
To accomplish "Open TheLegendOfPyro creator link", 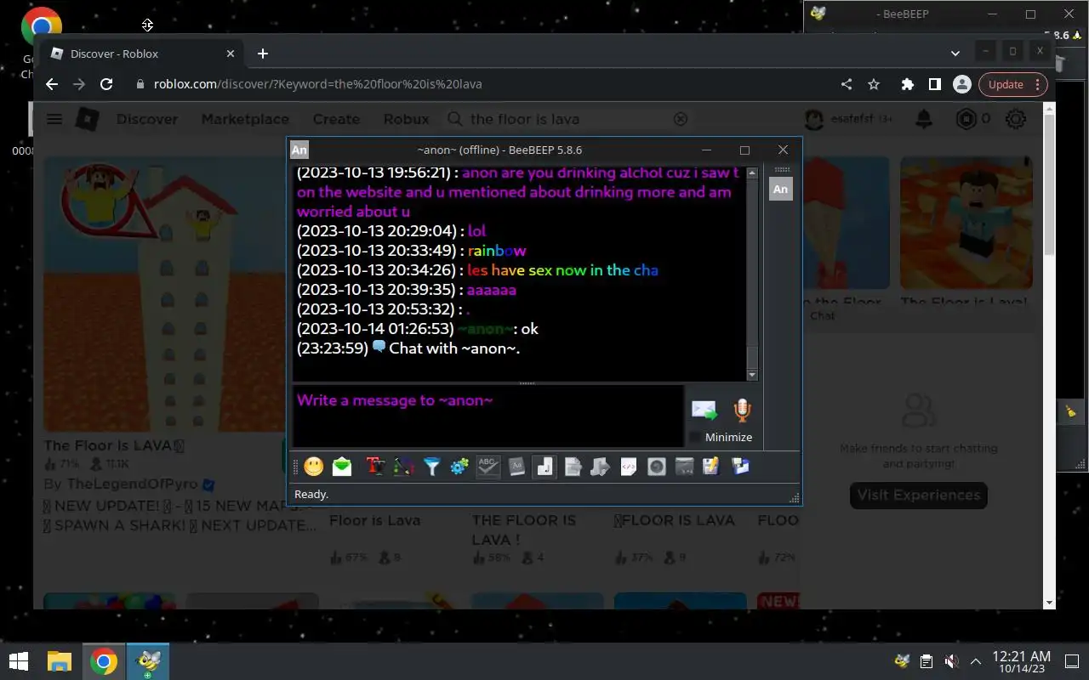I will click(131, 484).
